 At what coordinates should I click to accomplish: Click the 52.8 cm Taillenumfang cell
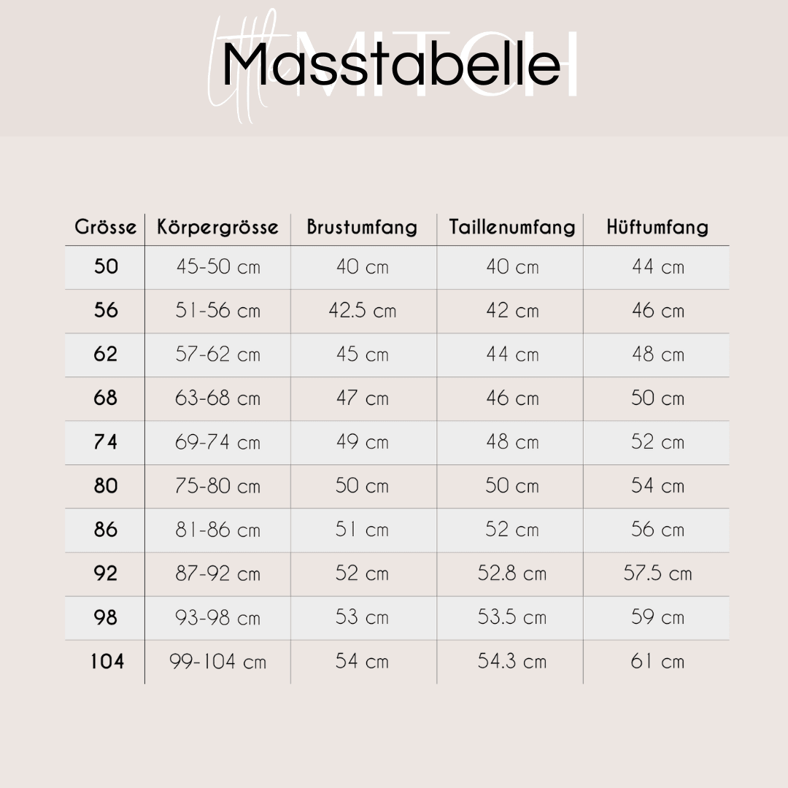[511, 573]
